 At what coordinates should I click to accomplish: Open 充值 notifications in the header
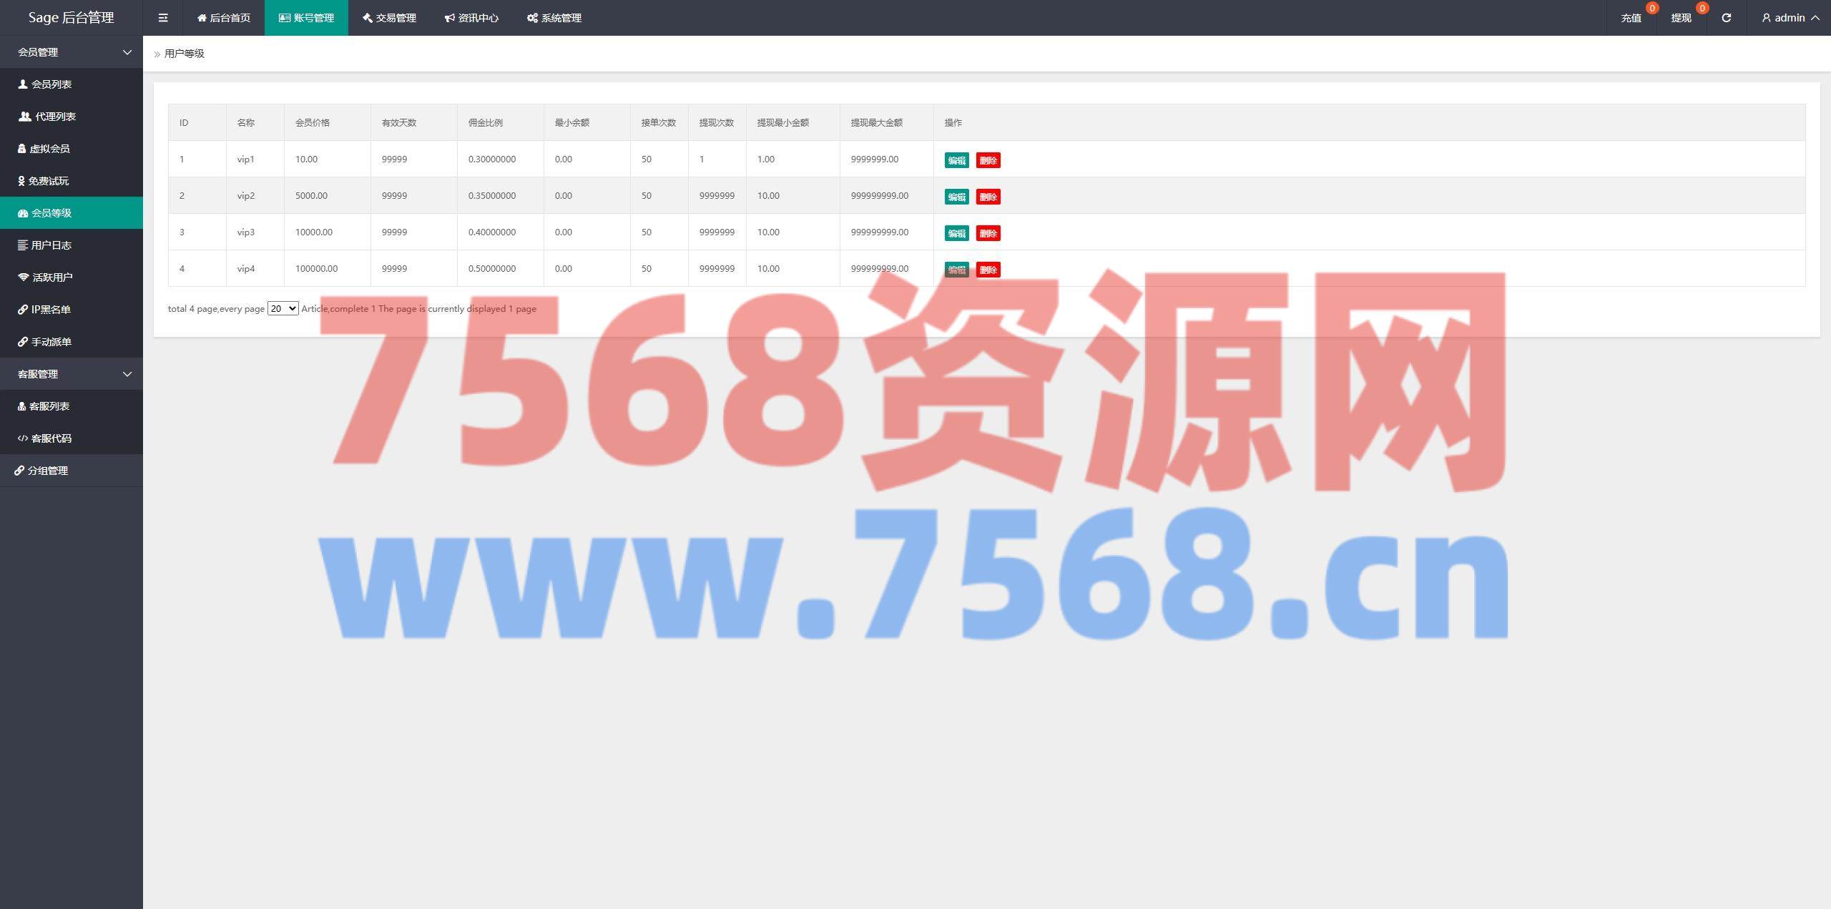tap(1631, 18)
